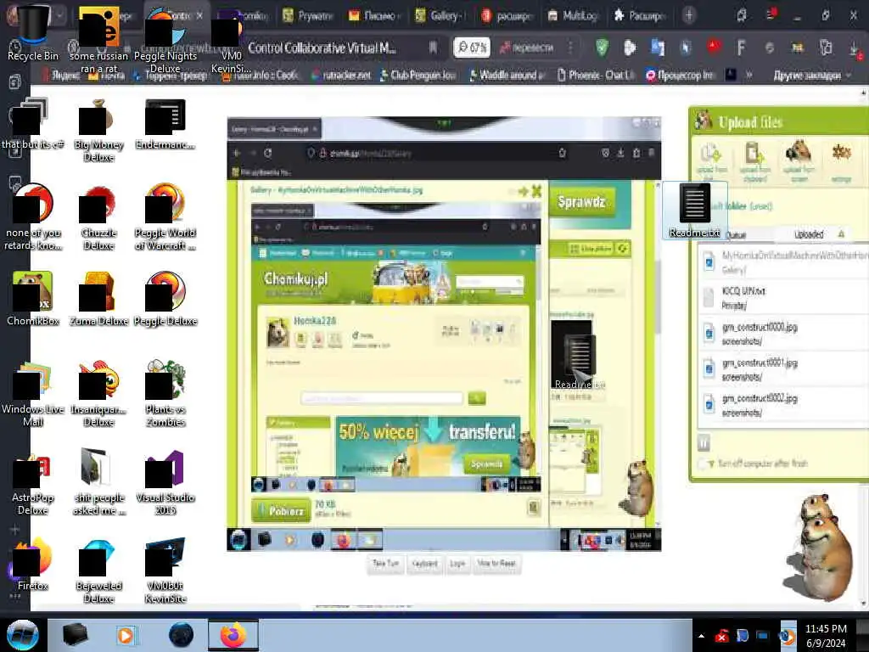
Task: Select KICQ UIN.txt in upload list
Action: (782, 298)
